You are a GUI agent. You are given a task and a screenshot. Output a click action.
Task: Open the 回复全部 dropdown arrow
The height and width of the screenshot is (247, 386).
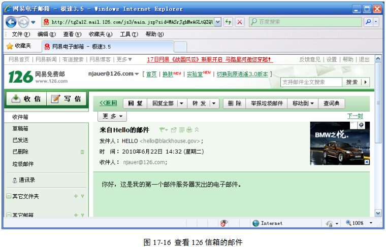181,103
